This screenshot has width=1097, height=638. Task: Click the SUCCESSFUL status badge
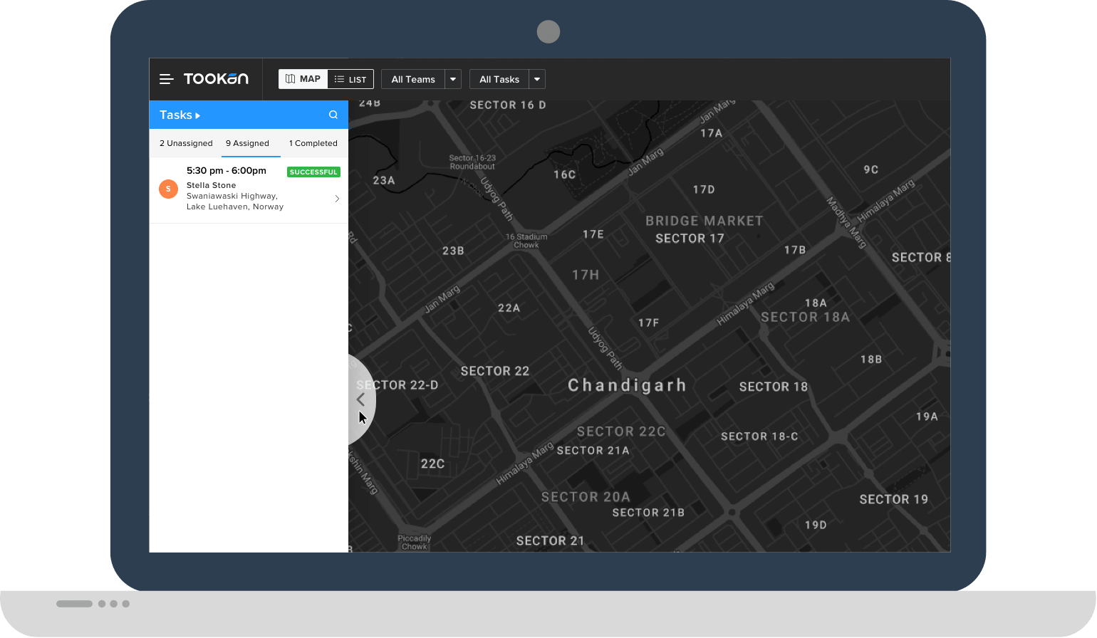pyautogui.click(x=313, y=172)
